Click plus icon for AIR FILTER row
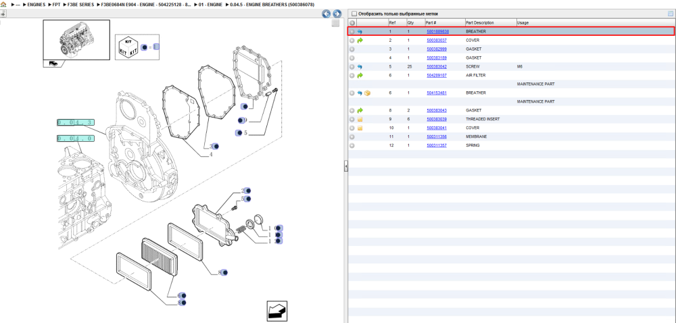Screen dimensions: 676x323 pyautogui.click(x=352, y=76)
